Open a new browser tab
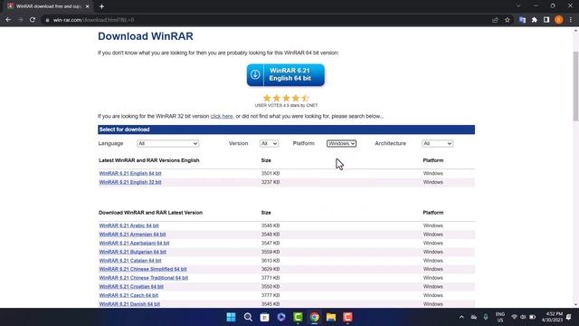This screenshot has width=579, height=326. click(101, 6)
